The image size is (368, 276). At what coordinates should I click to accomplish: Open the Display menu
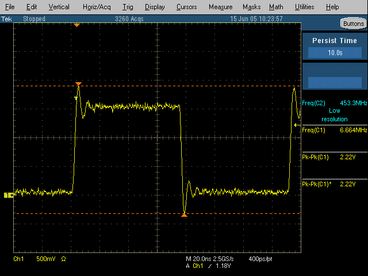pos(155,7)
